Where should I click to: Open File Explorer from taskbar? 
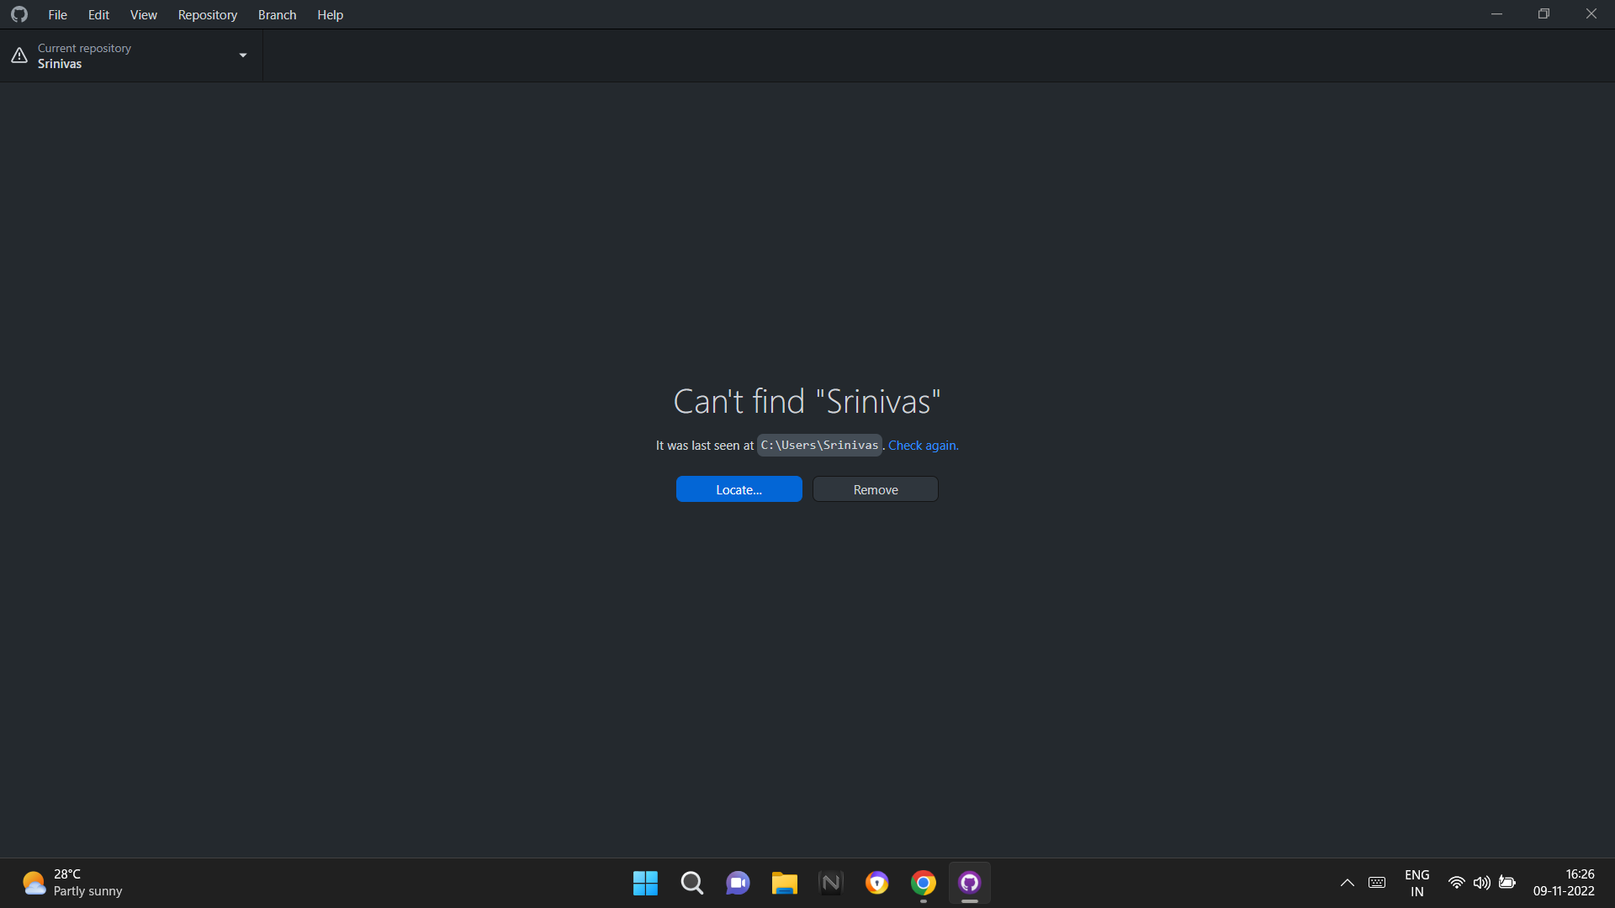pyautogui.click(x=784, y=883)
